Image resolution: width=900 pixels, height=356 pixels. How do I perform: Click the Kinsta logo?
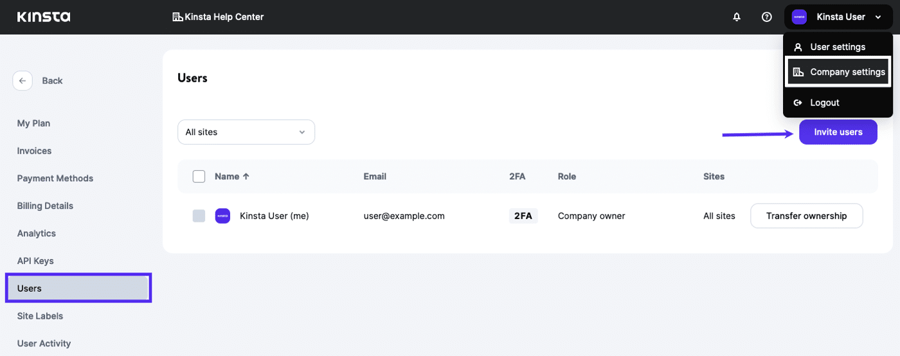(x=44, y=17)
